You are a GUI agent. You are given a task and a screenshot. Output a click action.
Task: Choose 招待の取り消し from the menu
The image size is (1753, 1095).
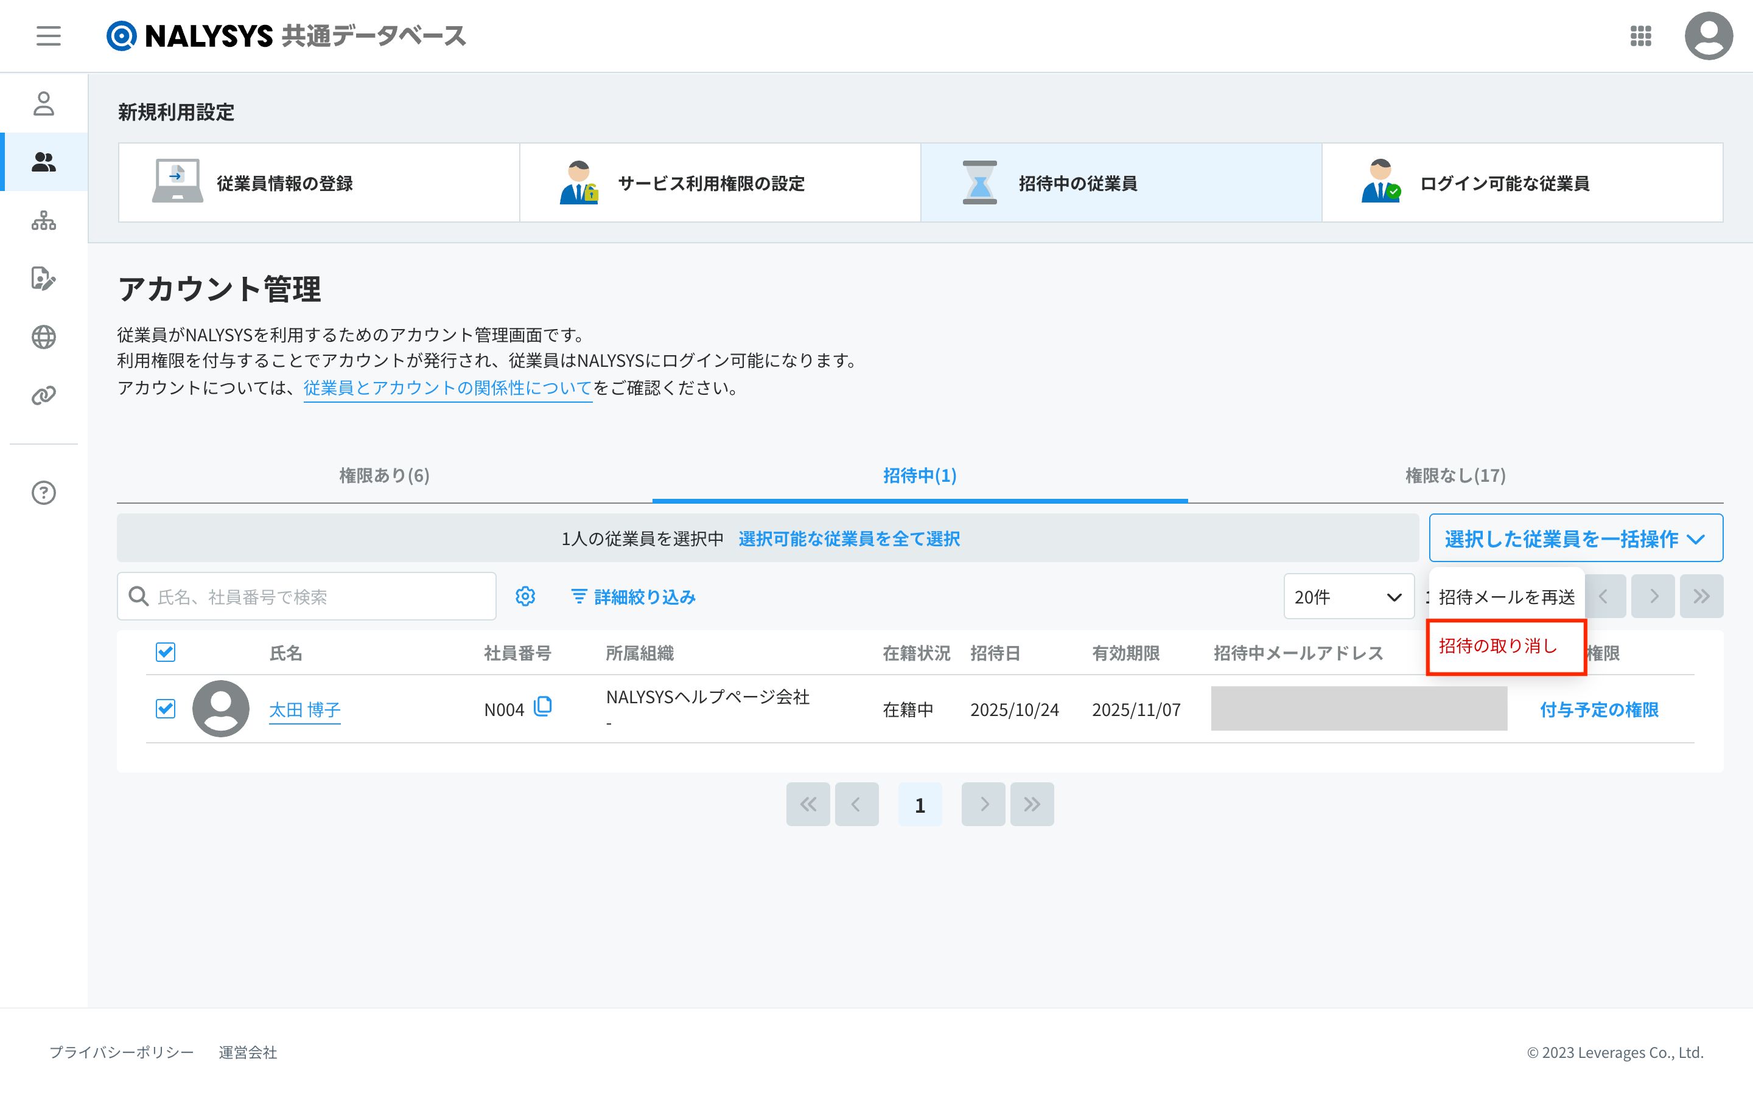tap(1497, 646)
